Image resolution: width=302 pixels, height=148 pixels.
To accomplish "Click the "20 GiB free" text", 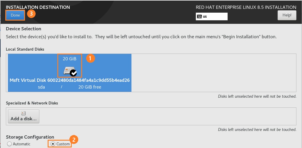I will [90, 87].
